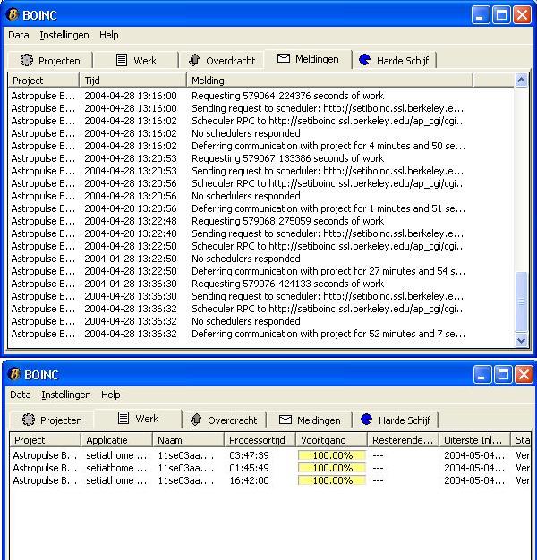Click the transfer arrows icon on lower Overdracht tab
The height and width of the screenshot is (560, 537).
(x=196, y=420)
